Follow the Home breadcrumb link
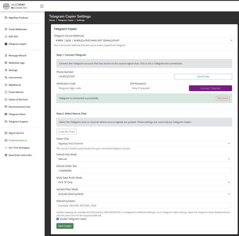The image size is (239, 236). coord(52,20)
